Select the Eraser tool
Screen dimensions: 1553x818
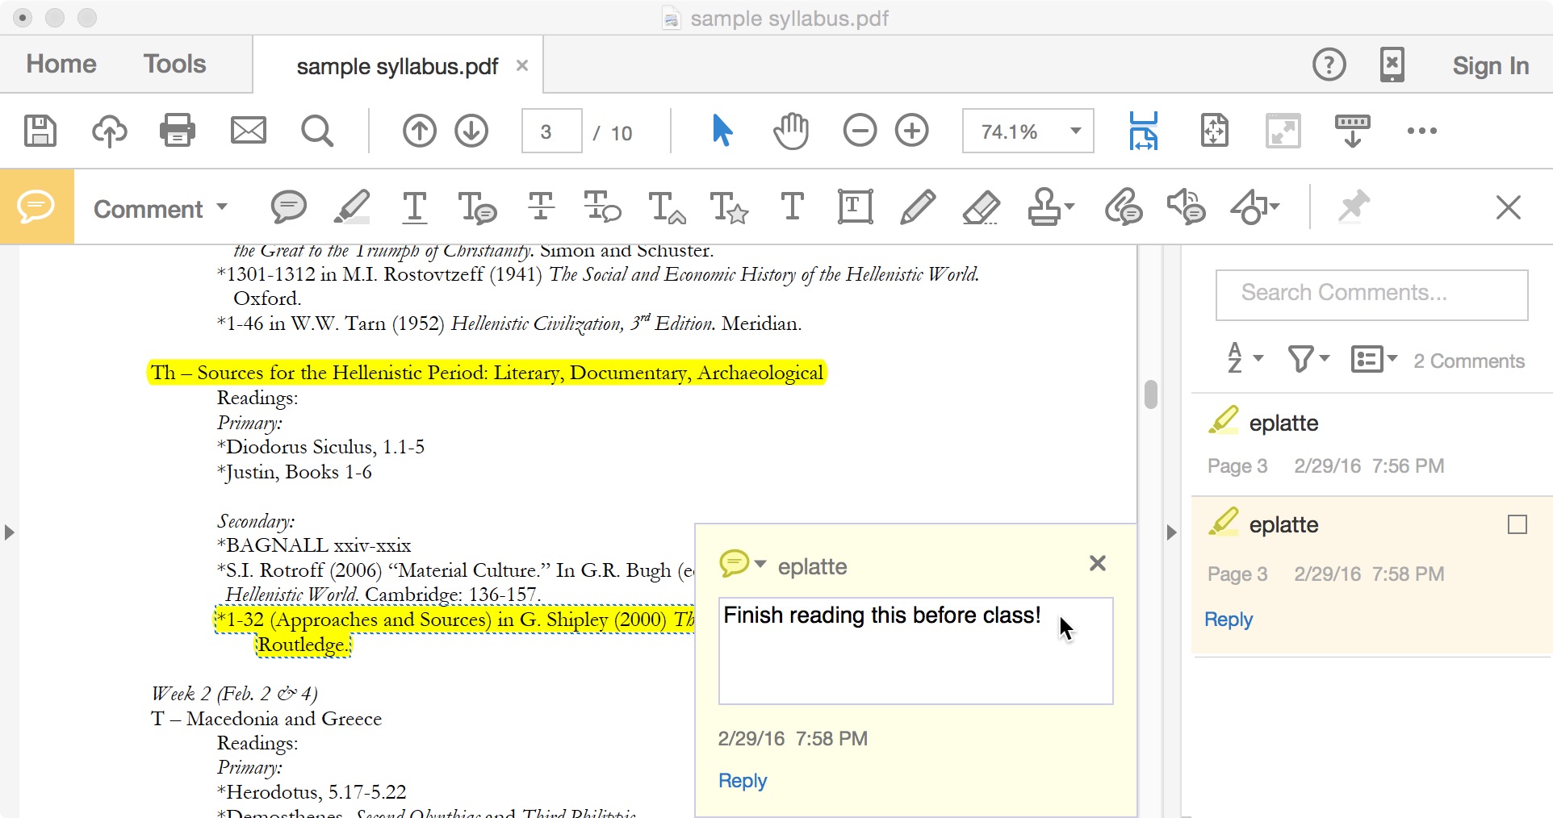point(981,208)
